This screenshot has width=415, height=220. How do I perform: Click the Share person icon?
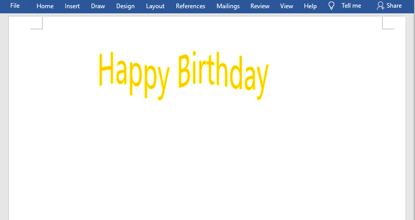pyautogui.click(x=381, y=6)
